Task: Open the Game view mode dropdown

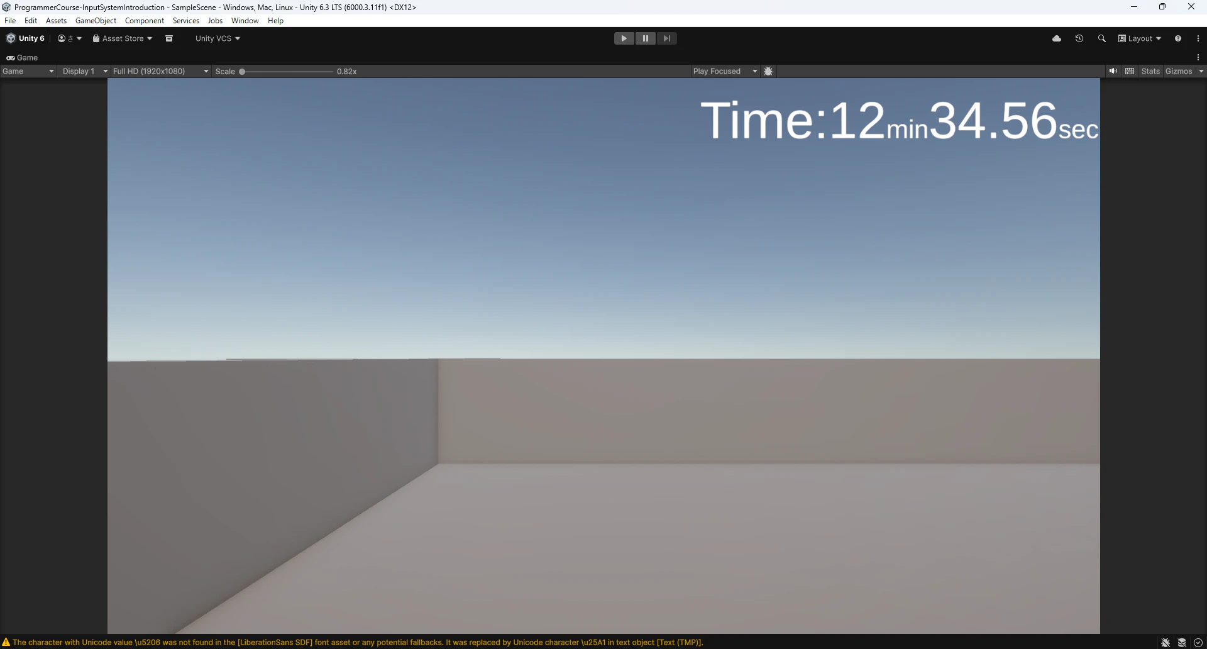Action: pyautogui.click(x=28, y=71)
